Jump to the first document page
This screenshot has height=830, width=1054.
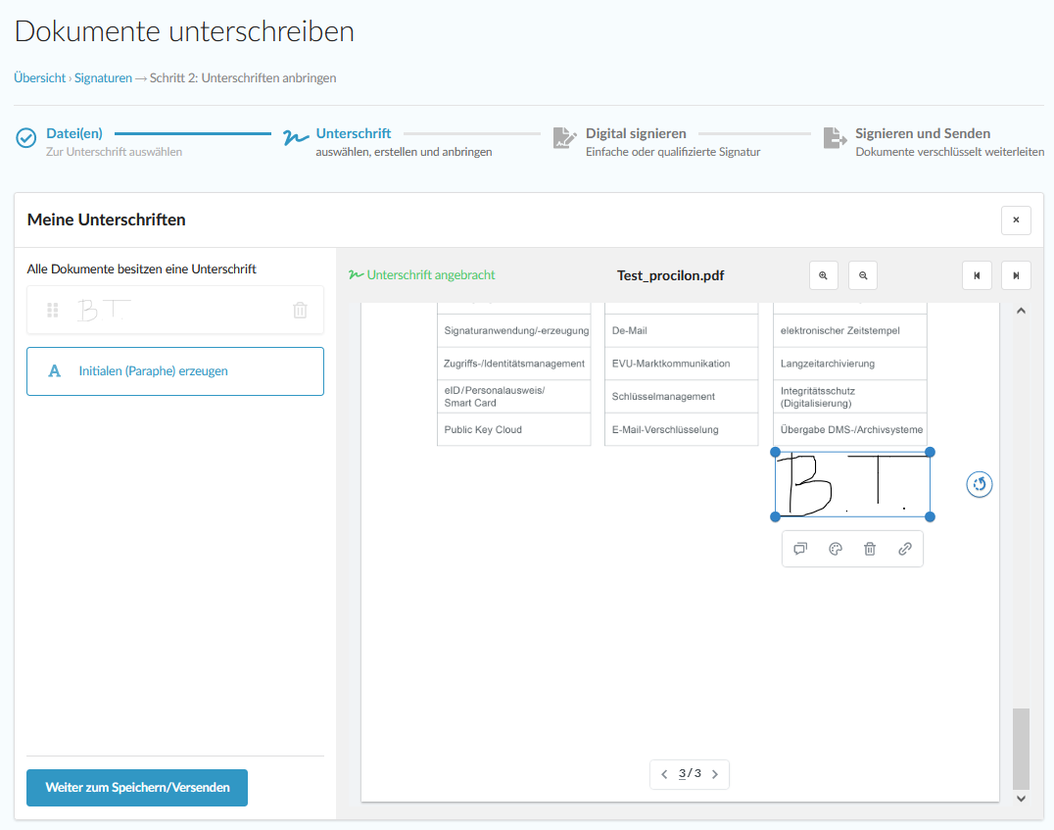pos(977,275)
